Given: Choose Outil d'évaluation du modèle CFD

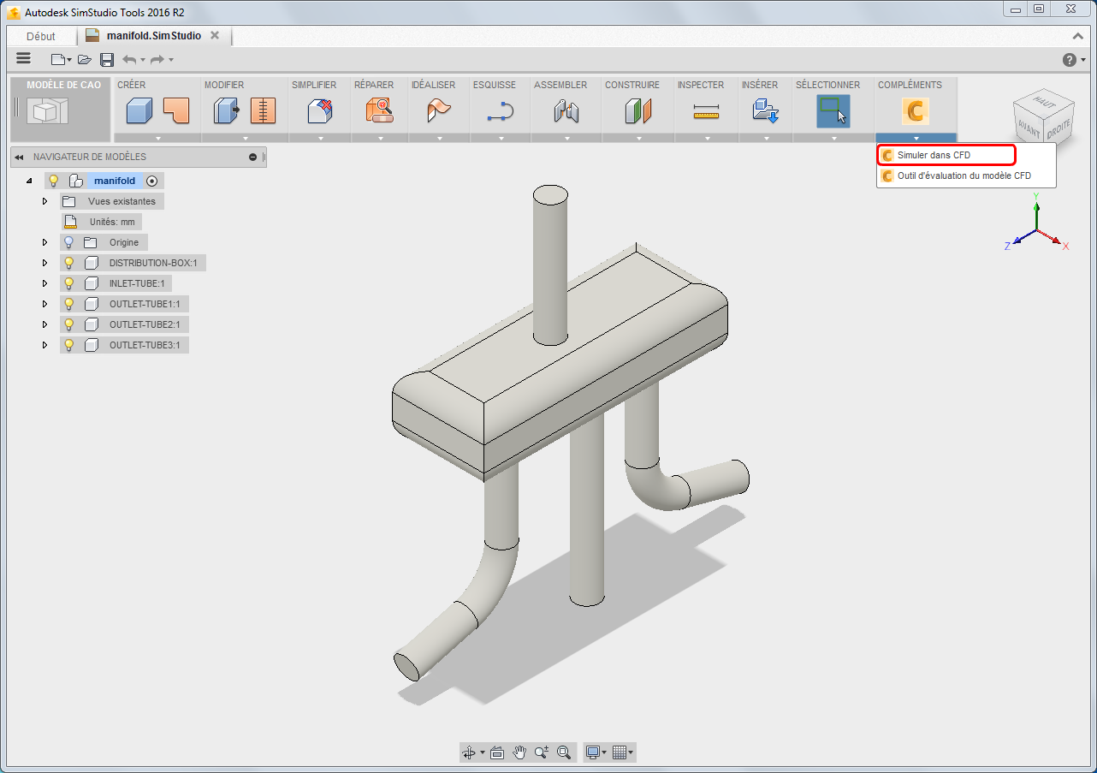Looking at the screenshot, I should [966, 175].
